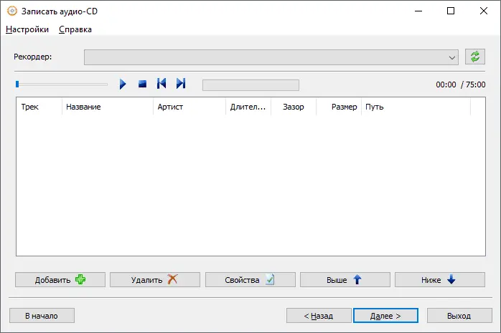This screenshot has height=333, width=501.
Task: Open the Справка menu
Action: [75, 29]
